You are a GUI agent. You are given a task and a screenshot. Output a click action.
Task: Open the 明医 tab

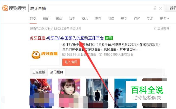111,19
